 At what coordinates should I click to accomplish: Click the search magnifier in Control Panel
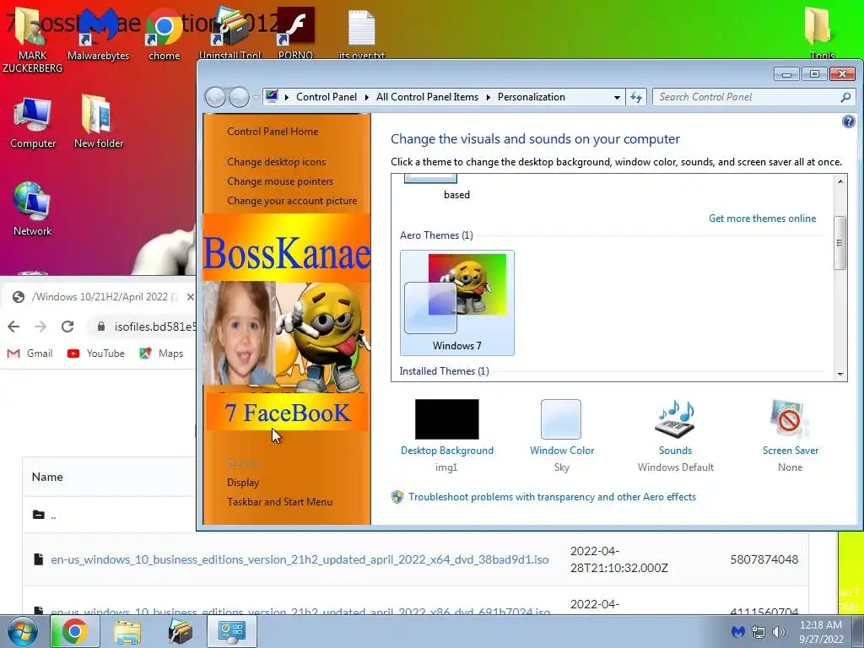[x=845, y=97]
